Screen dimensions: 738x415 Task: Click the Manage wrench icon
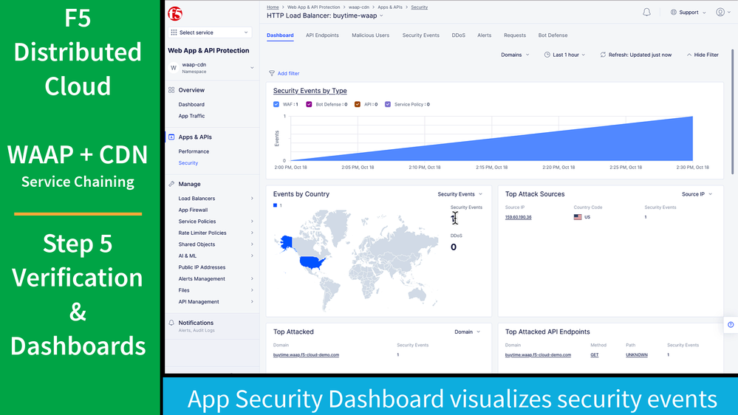(x=171, y=184)
